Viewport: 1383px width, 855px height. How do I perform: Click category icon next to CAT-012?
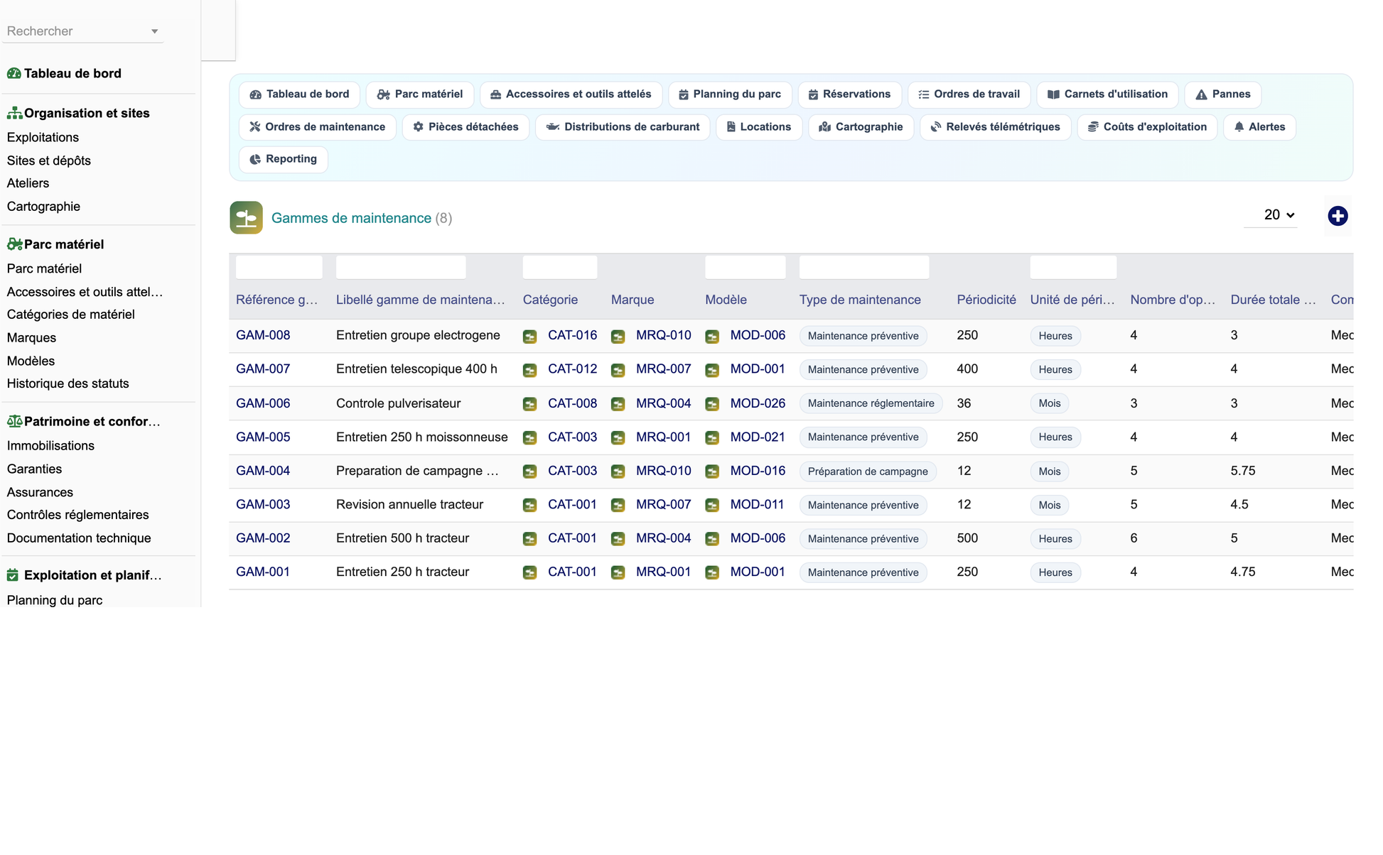pyautogui.click(x=529, y=370)
